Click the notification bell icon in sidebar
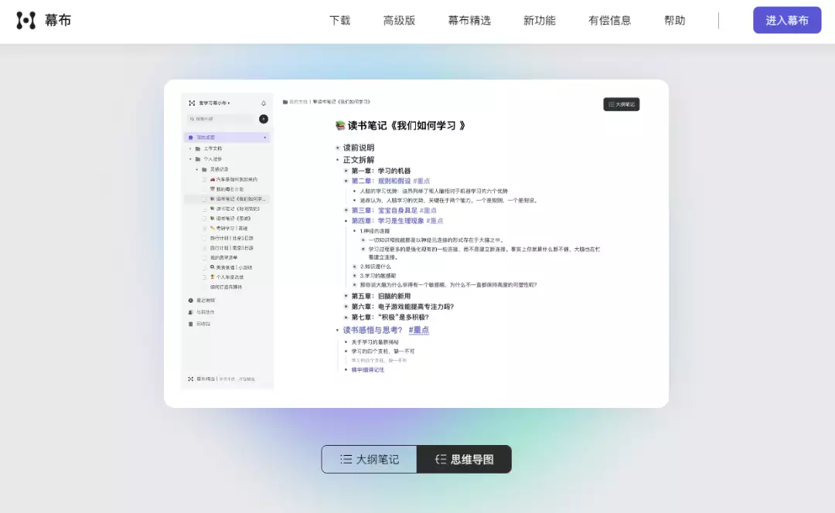This screenshot has height=513, width=835. click(x=264, y=103)
